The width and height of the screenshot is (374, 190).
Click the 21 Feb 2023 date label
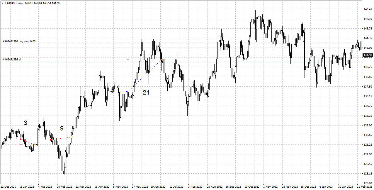tap(365, 186)
